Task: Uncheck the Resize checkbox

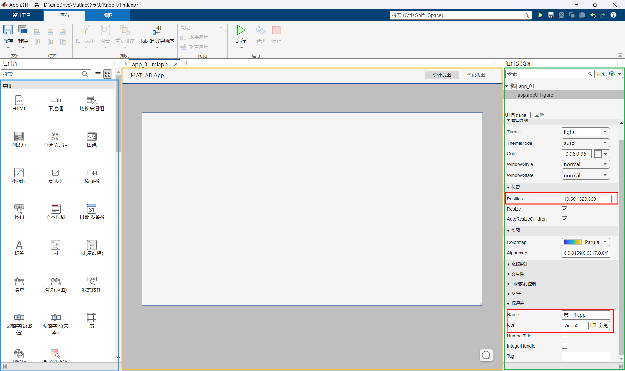Action: tap(565, 209)
